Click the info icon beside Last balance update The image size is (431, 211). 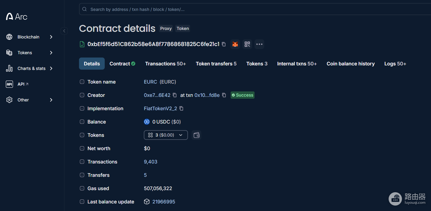[82, 202]
